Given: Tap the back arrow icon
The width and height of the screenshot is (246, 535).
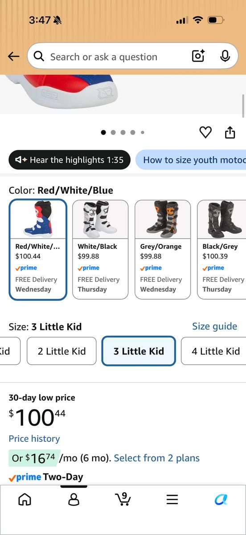Looking at the screenshot, I should pyautogui.click(x=14, y=56).
